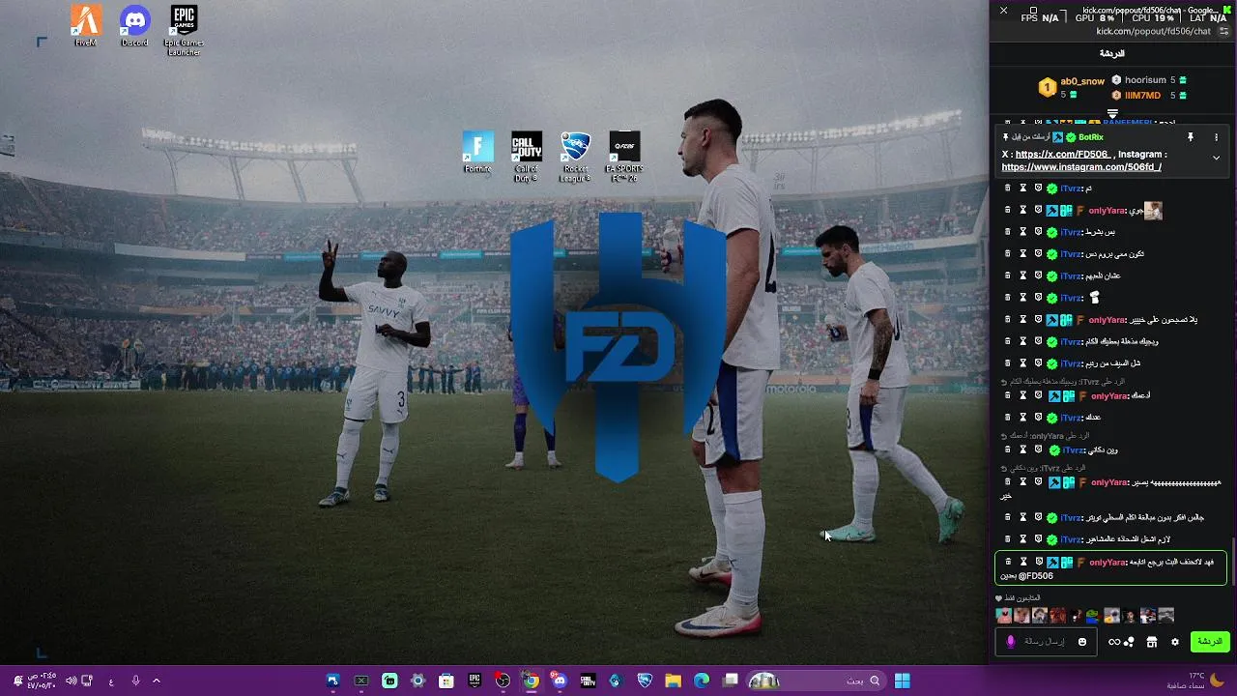Screen dimensions: 1237x696
Task: Select the Call of Duty desktop icon
Action: [x=527, y=157]
